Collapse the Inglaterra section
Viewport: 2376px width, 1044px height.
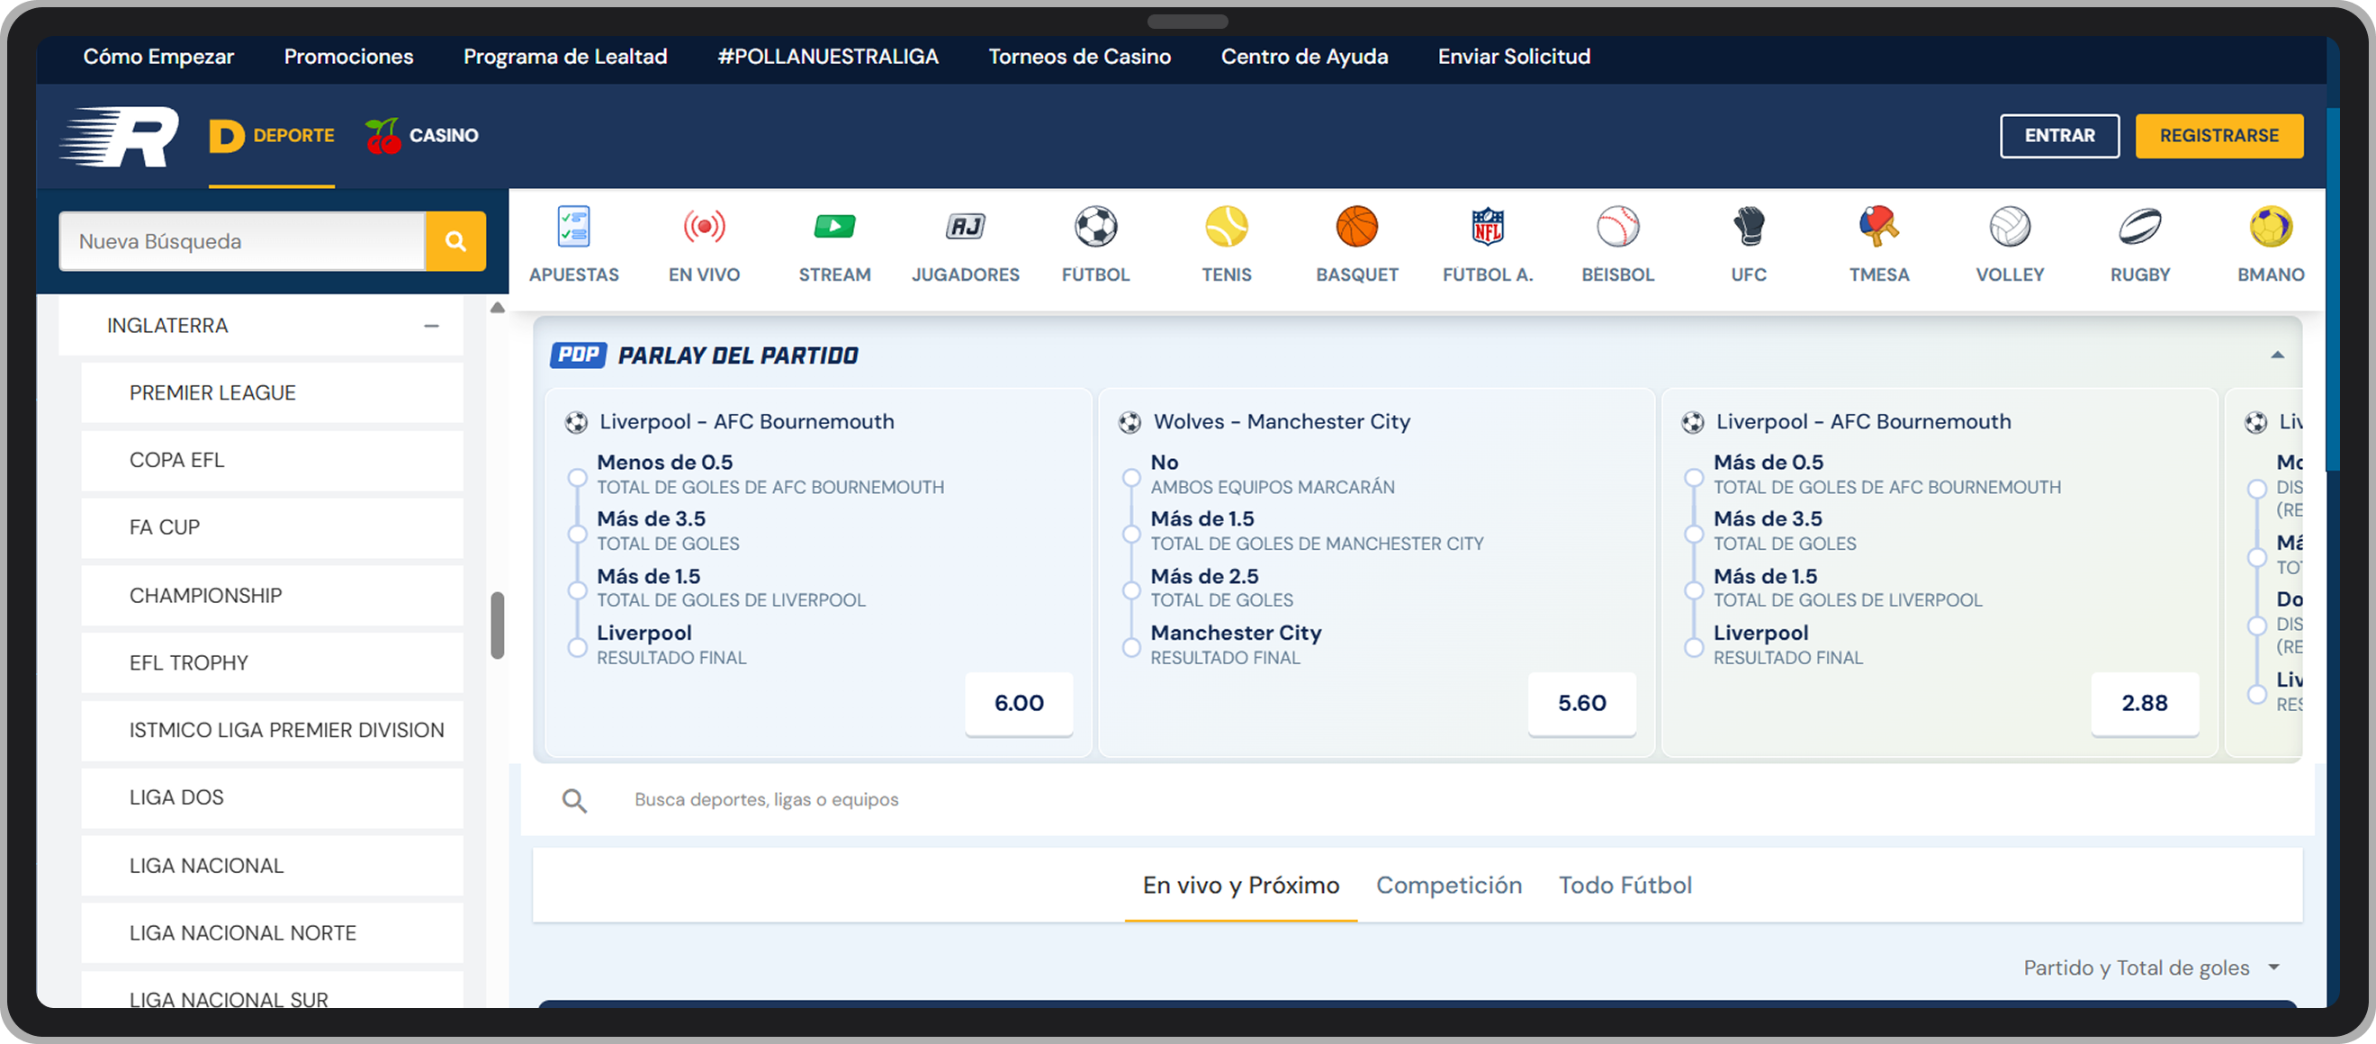point(432,326)
